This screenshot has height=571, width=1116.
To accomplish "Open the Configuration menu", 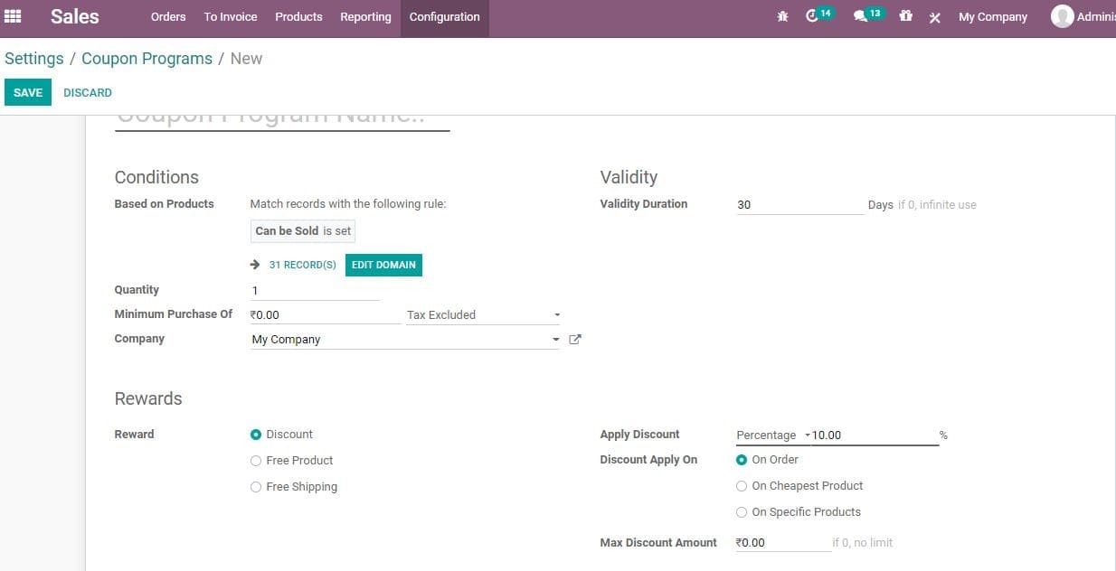I will click(x=444, y=16).
